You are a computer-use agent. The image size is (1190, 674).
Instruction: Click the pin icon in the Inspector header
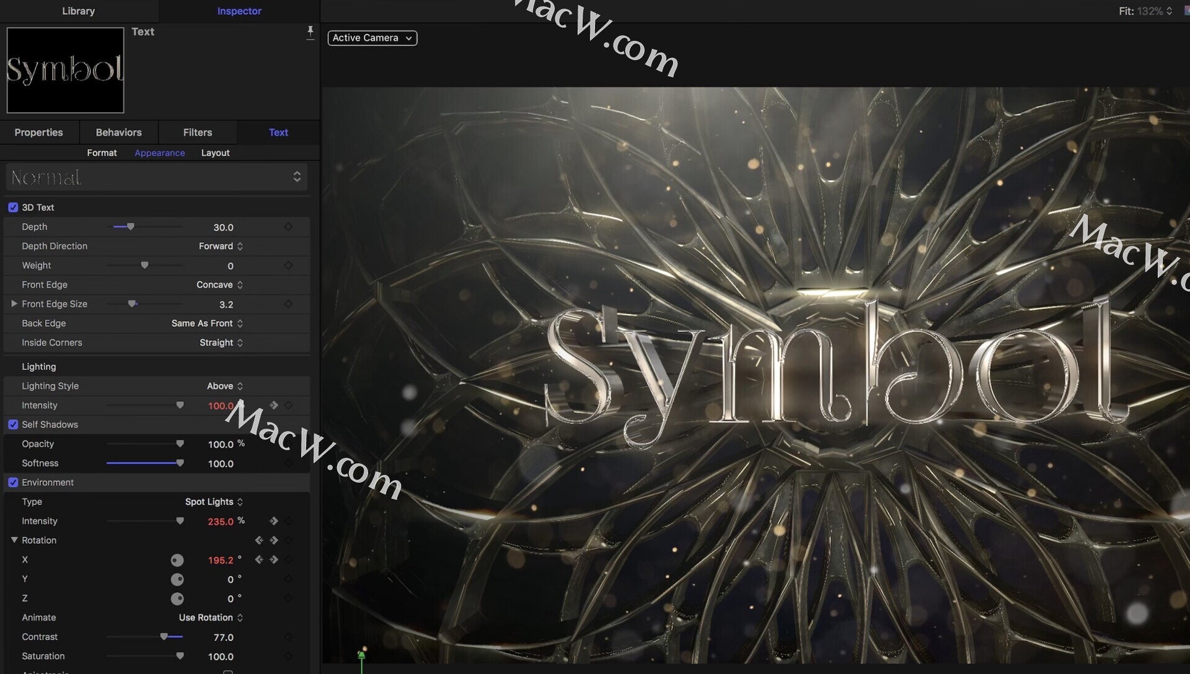(x=311, y=32)
